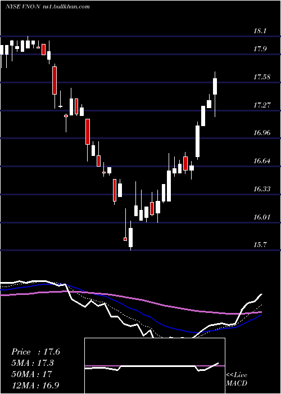281x394 pixels.
Task: Click the 5MA : 17.3 readout
Action: pyautogui.click(x=33, y=363)
